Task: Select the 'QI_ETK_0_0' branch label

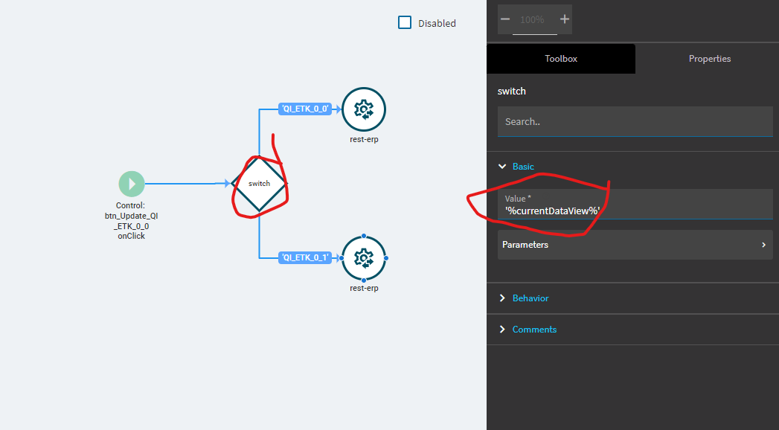Action: coord(305,109)
